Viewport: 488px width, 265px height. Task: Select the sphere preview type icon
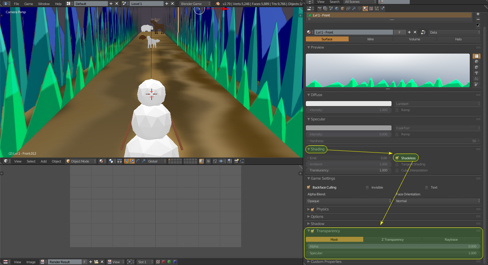pyautogui.click(x=477, y=62)
